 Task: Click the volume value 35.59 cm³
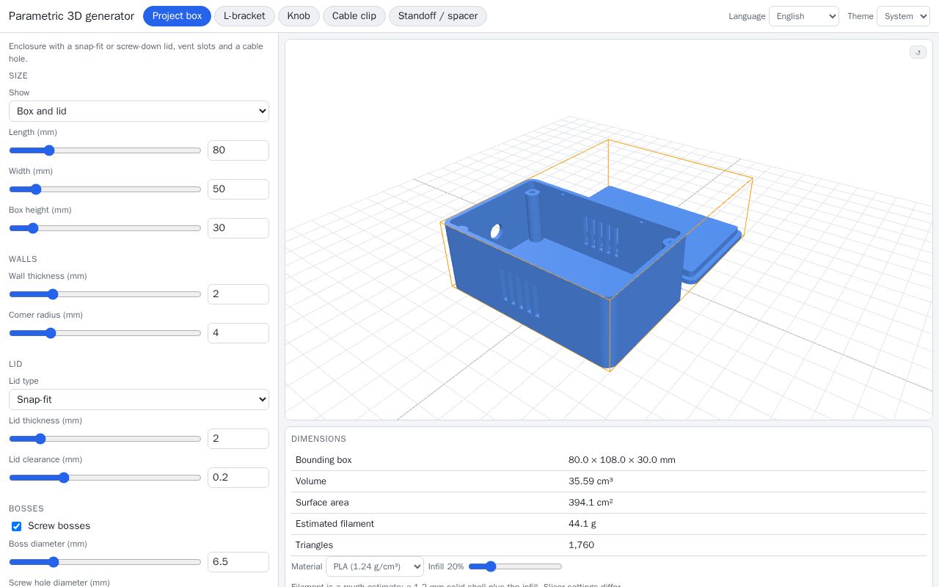click(591, 481)
